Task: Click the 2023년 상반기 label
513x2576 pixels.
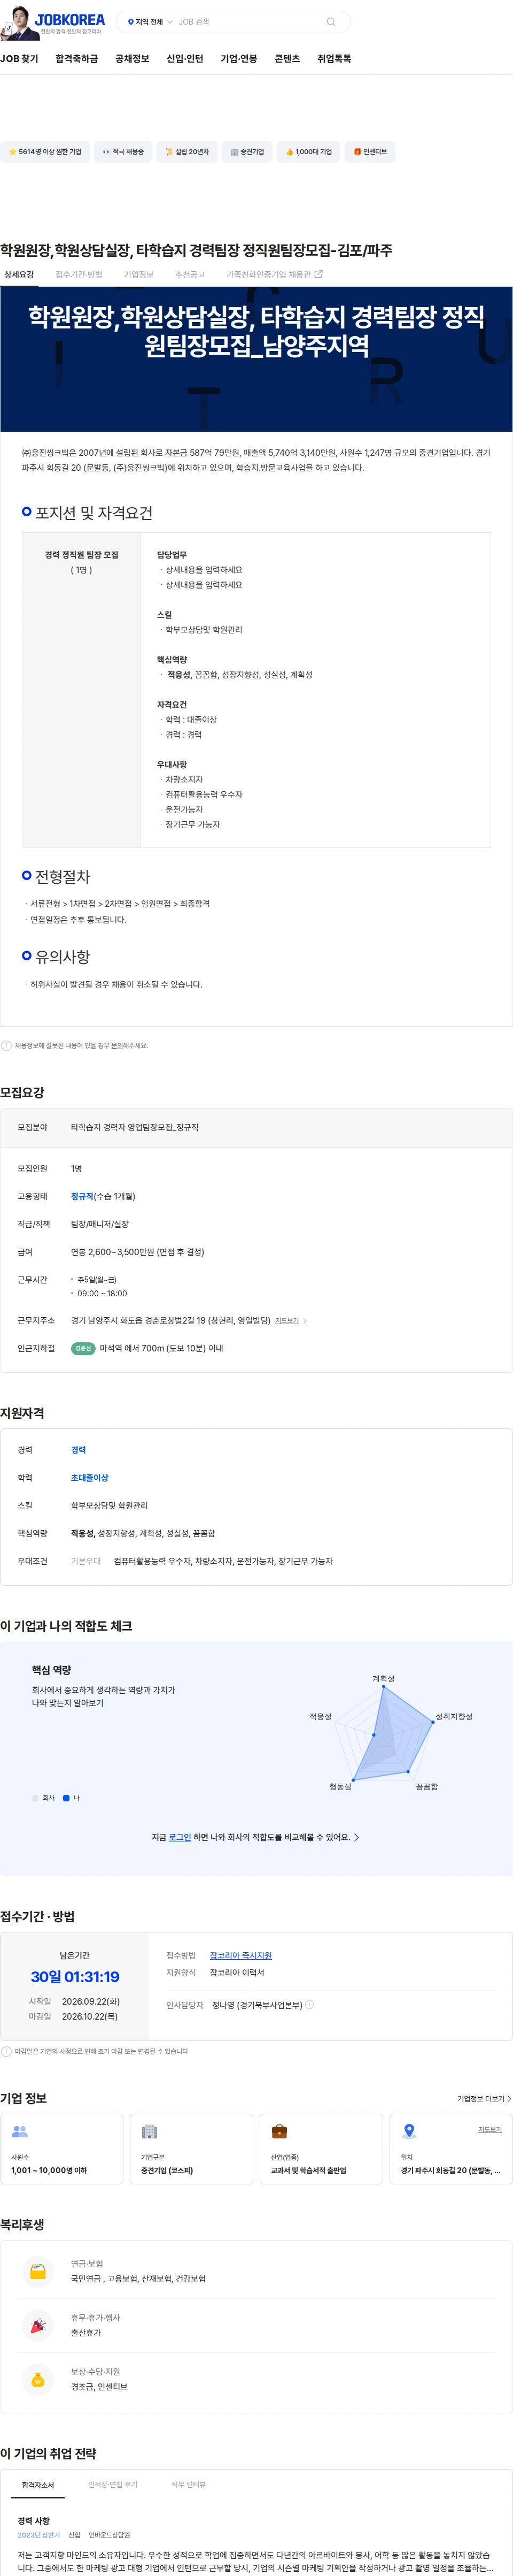Action: tap(39, 2535)
